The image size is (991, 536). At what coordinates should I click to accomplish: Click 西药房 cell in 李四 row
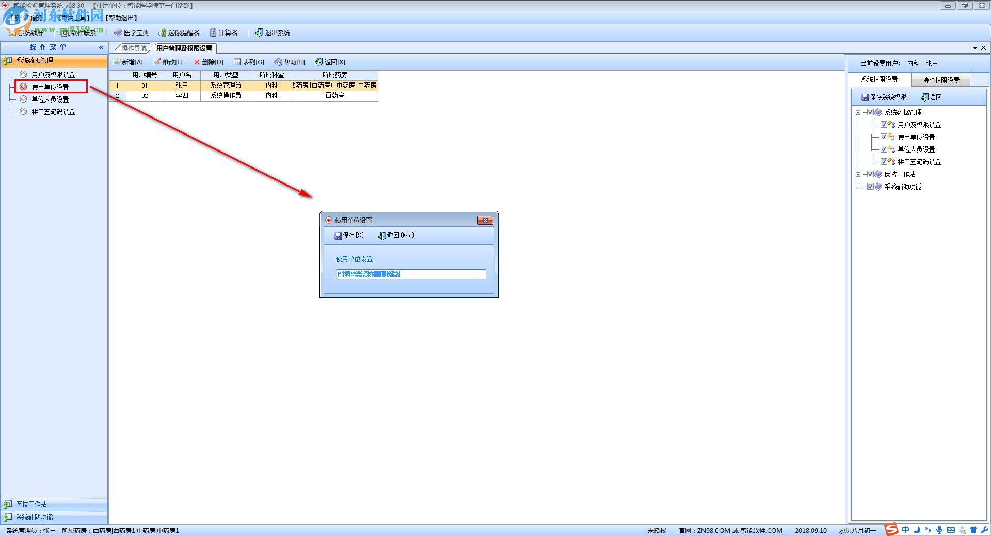(335, 96)
